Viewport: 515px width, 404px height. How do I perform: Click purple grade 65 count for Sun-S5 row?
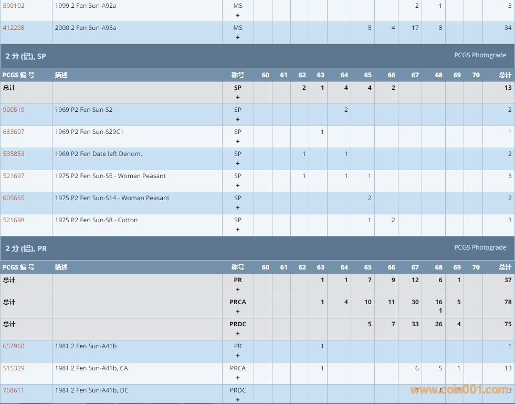(370, 176)
